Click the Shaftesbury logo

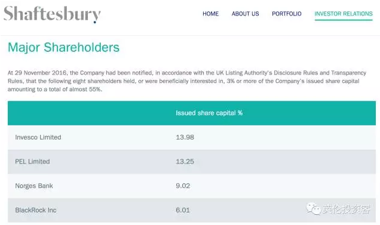tap(52, 14)
